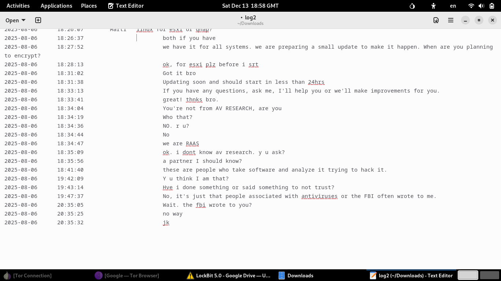The image size is (501, 281).
Task: Switch to the LockBit 5.0 Google Drive window
Action: pos(229,276)
